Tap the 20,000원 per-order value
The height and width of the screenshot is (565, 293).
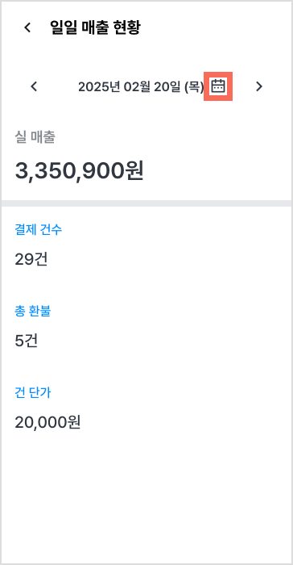click(47, 422)
